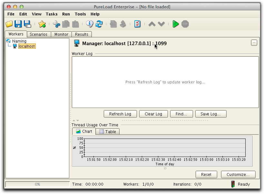Click the Time 00:00:00 status text
The width and height of the screenshot is (264, 194).
pos(88,184)
